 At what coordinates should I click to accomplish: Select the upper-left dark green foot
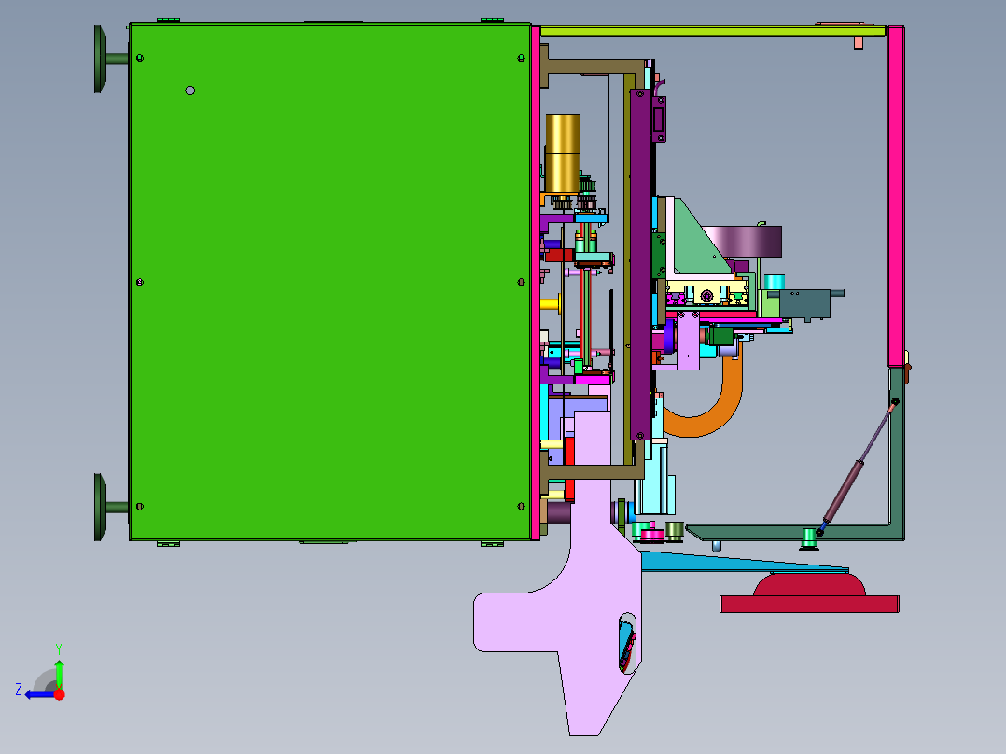[112, 59]
